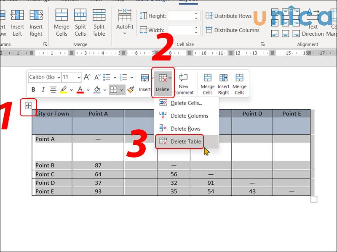Click the table resize handle square
Viewport: 337px width, 252px height.
(314, 199)
